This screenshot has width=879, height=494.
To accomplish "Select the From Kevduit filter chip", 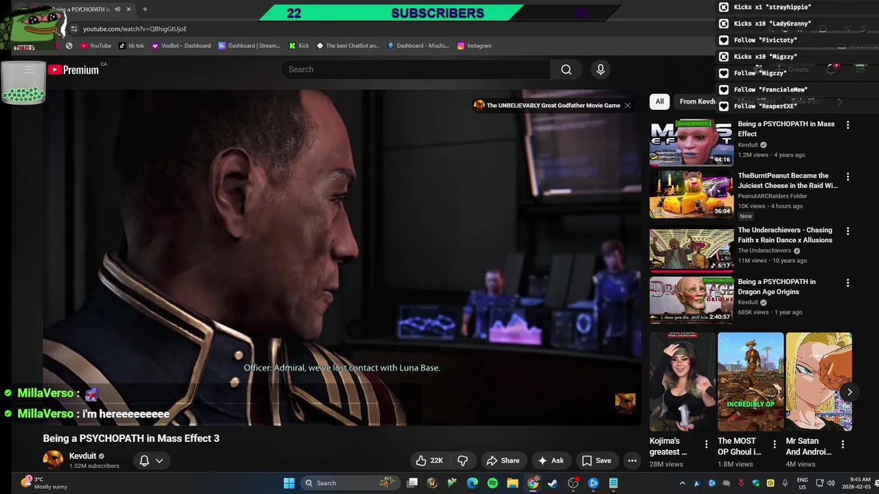I will point(698,102).
